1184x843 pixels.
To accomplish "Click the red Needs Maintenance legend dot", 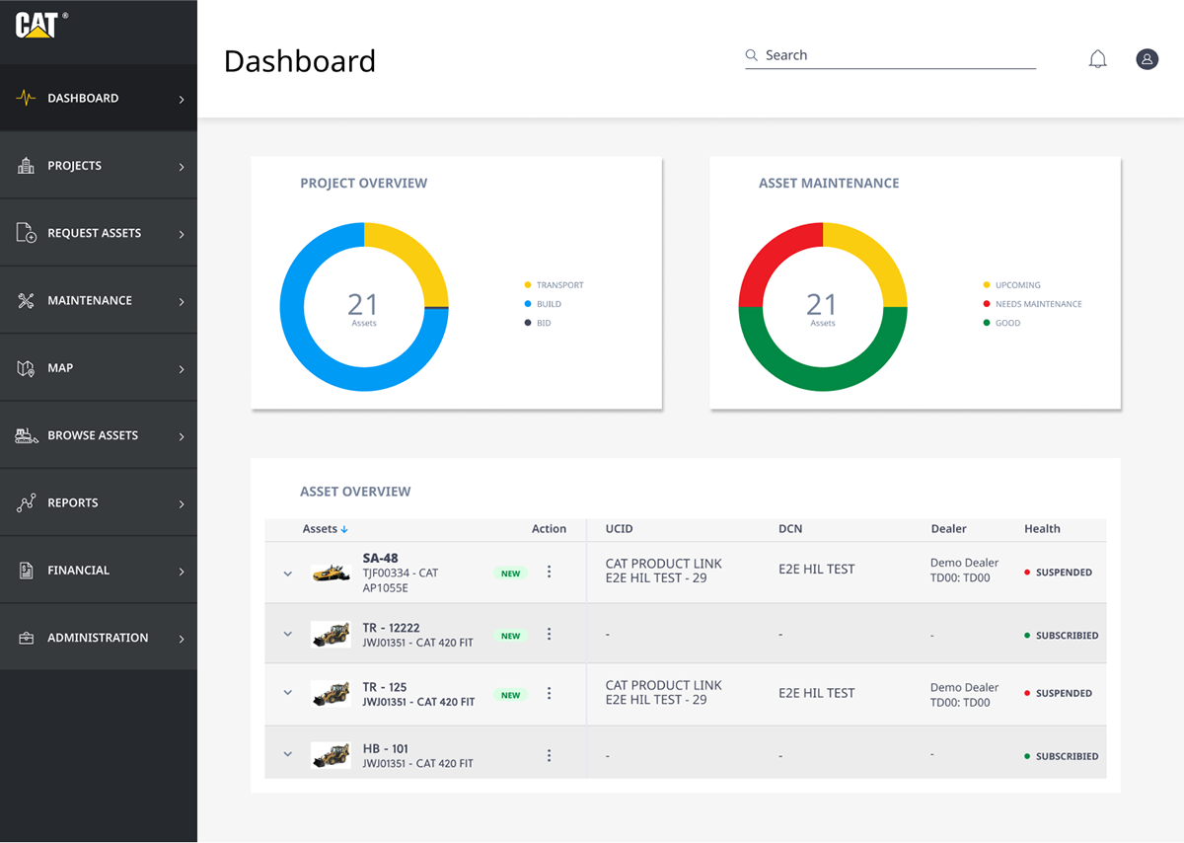I will coord(987,304).
